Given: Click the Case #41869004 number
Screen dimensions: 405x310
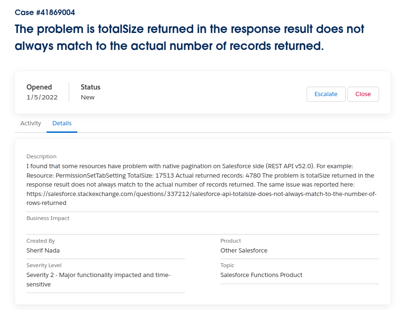Looking at the screenshot, I should [46, 12].
